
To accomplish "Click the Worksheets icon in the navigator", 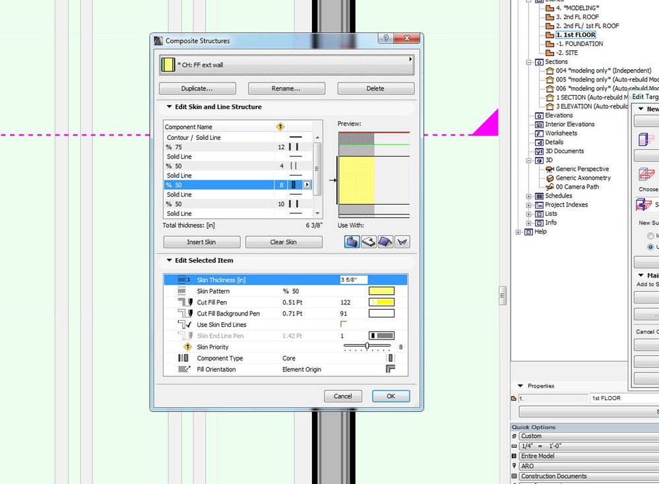I will point(539,133).
